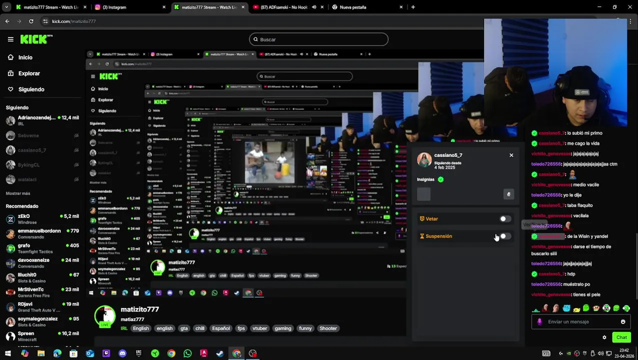This screenshot has height=360, width=638.
Task: View site information icon in address bar
Action: [46, 21]
